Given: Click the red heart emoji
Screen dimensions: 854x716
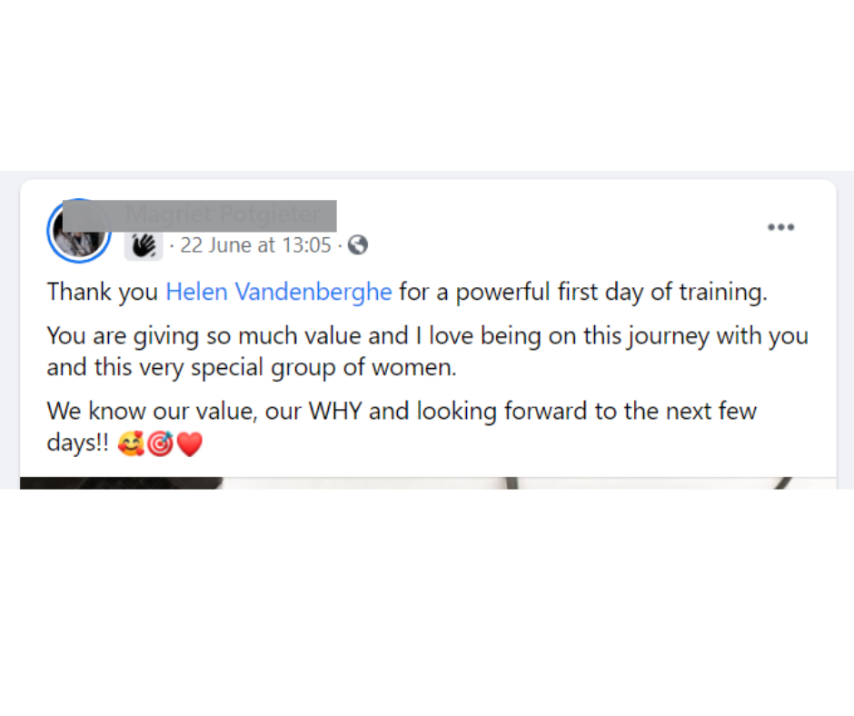Looking at the screenshot, I should 189,444.
